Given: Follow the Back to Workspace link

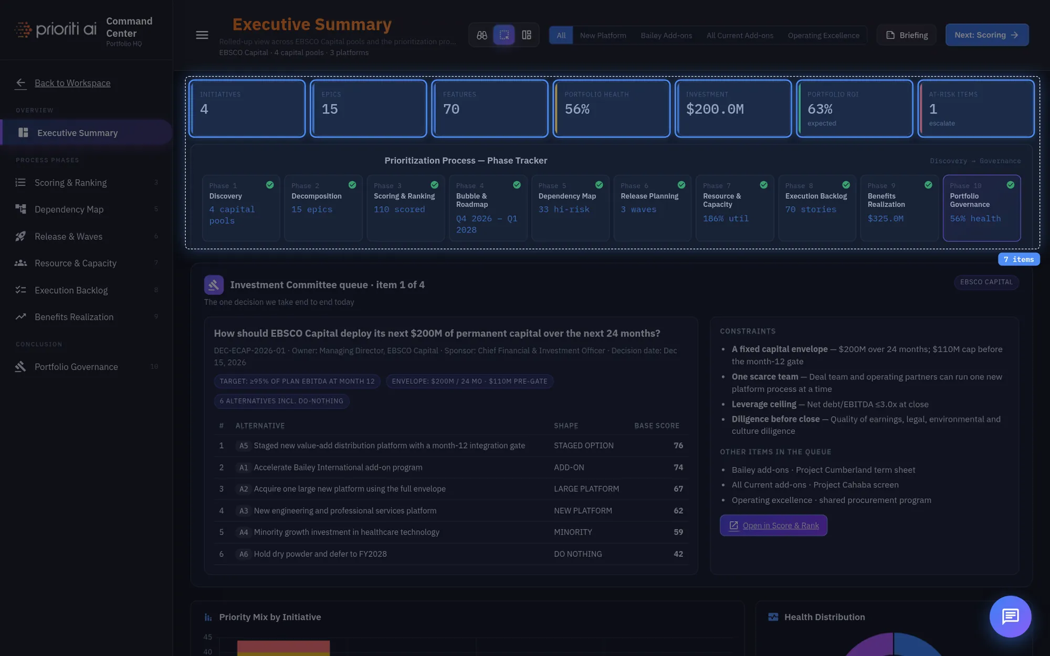Looking at the screenshot, I should point(72,83).
